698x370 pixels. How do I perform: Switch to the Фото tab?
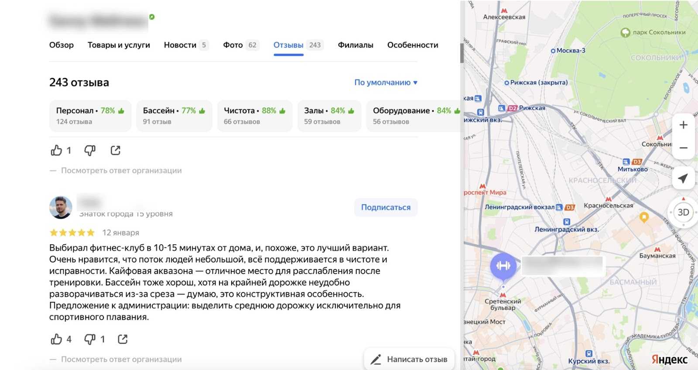[x=241, y=45]
